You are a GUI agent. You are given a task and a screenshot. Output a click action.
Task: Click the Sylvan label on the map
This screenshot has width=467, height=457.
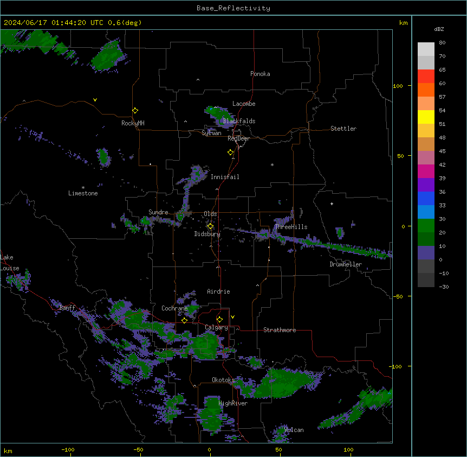211,133
